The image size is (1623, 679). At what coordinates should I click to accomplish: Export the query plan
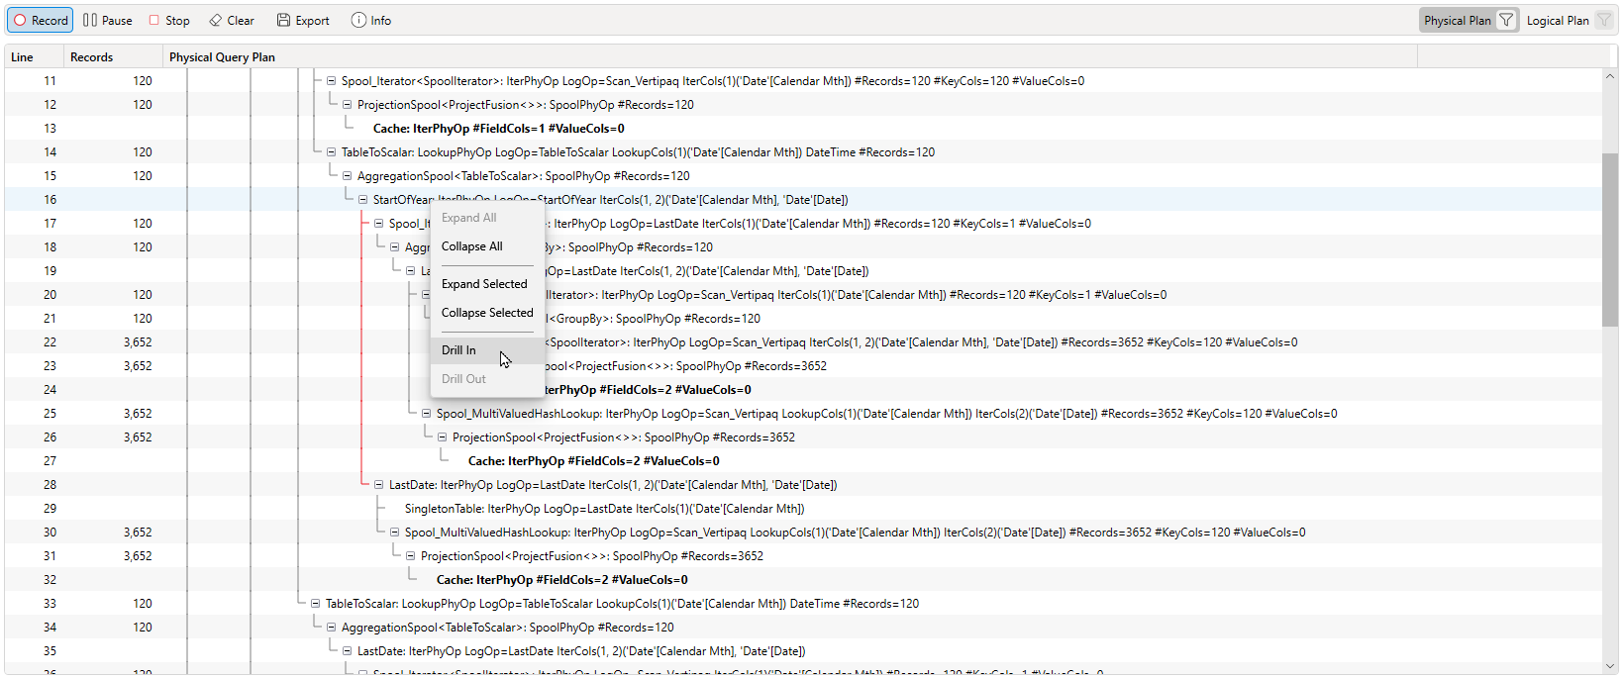pos(302,20)
